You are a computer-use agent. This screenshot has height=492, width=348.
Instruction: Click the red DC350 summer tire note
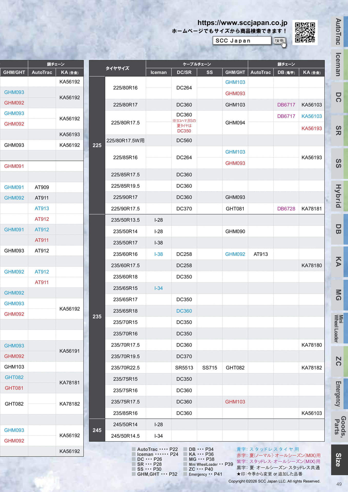(184, 126)
